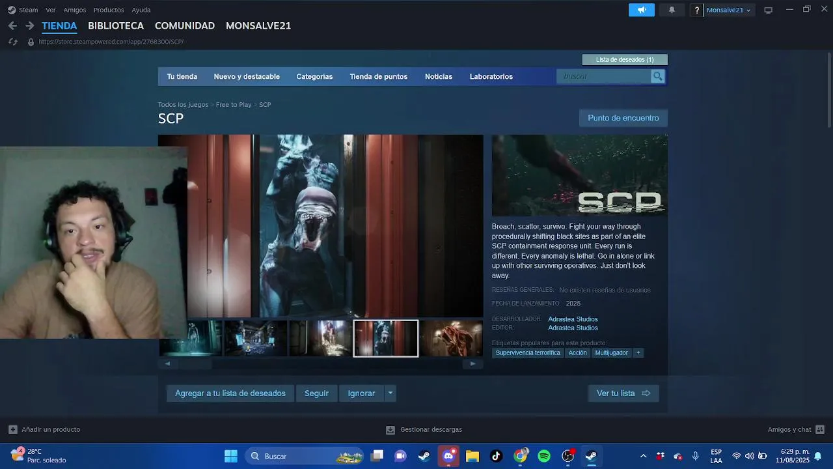Open the Ayuda menu

click(x=141, y=10)
